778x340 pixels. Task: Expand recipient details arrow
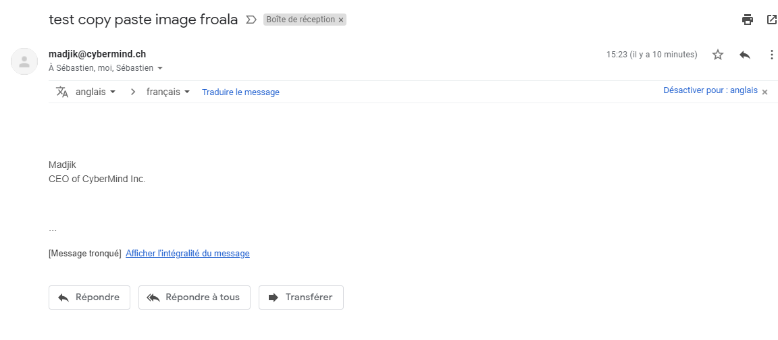click(x=160, y=68)
